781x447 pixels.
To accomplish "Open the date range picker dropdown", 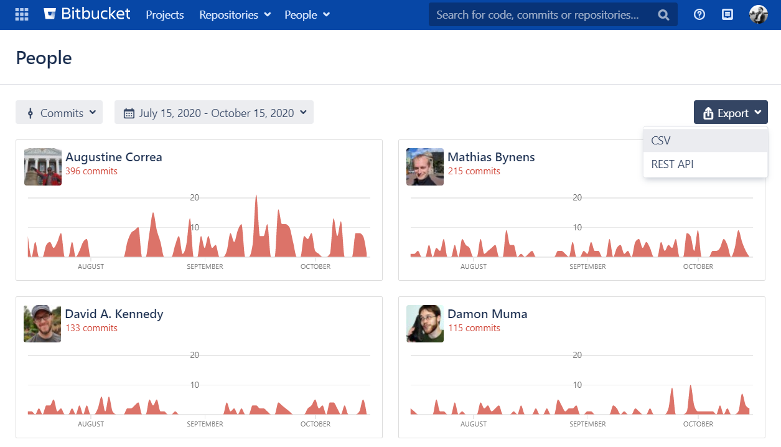I will tap(213, 112).
